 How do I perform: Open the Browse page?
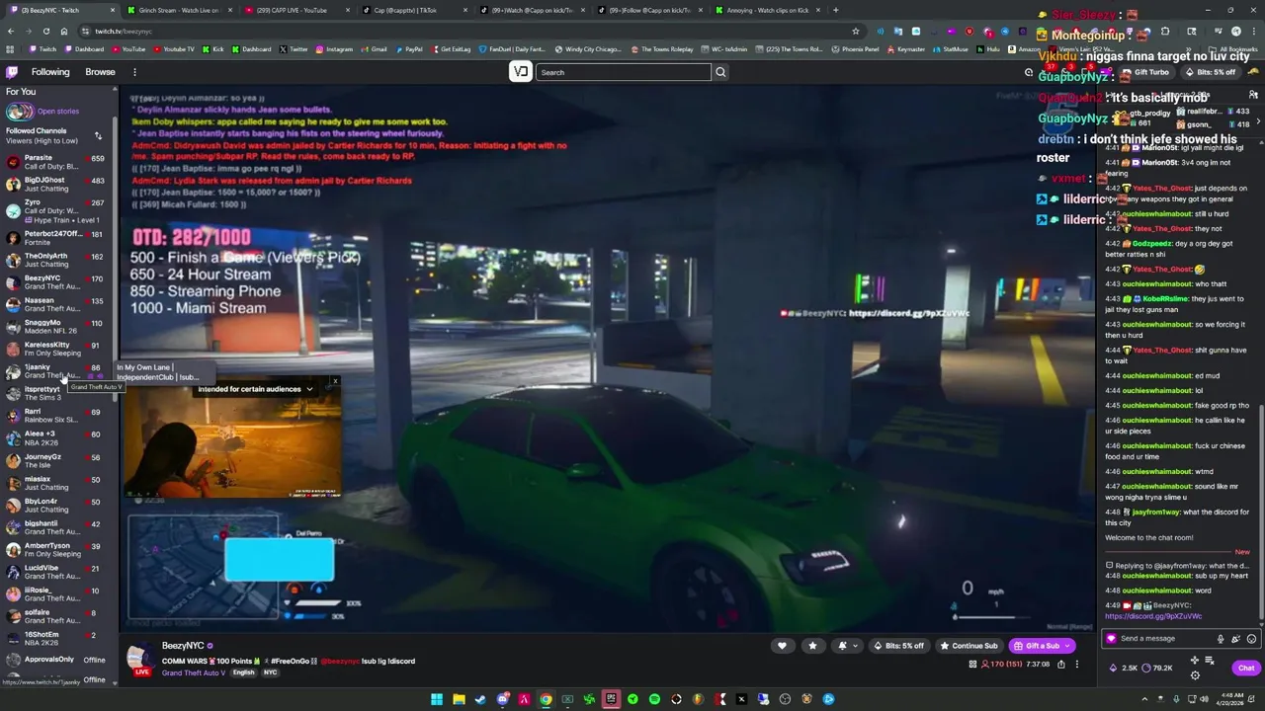click(x=100, y=72)
